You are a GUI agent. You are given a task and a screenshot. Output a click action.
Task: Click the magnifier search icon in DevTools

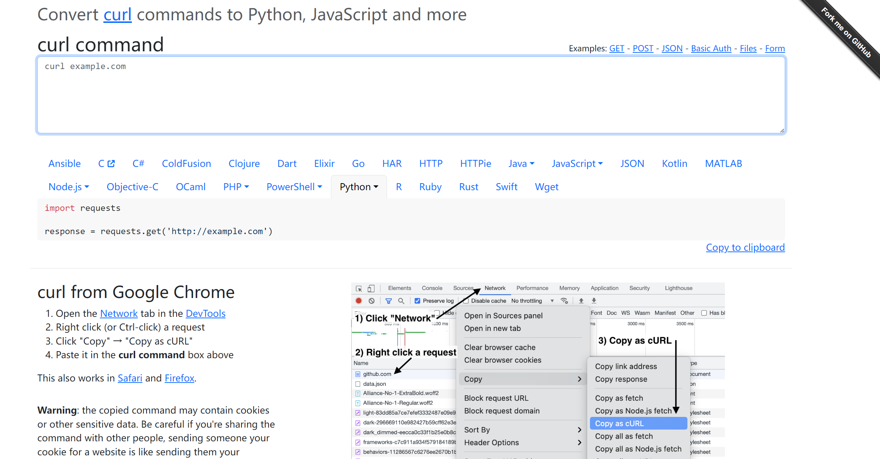(x=401, y=301)
